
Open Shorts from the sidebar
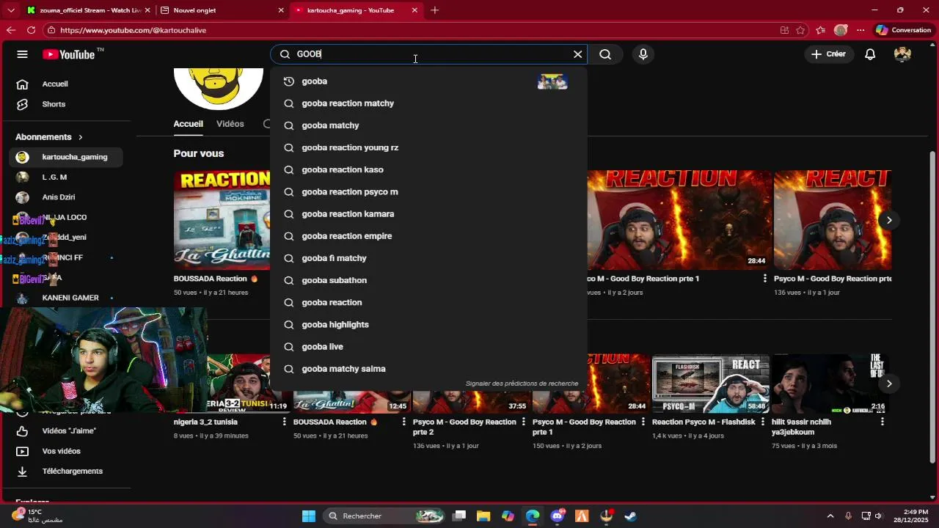(x=66, y=104)
